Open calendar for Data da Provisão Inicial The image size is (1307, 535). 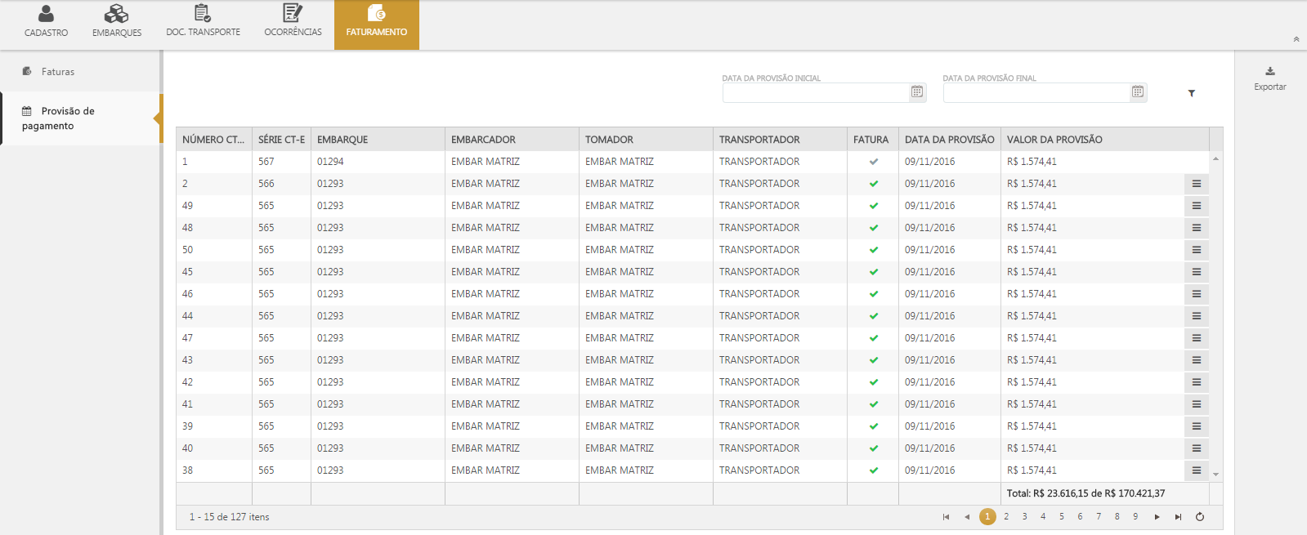point(916,92)
